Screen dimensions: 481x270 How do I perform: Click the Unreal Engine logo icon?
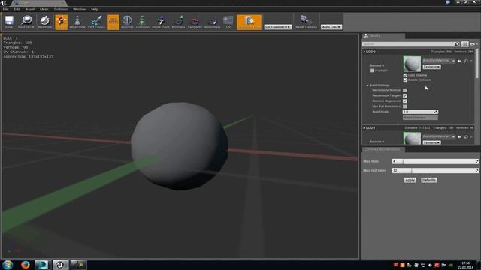tap(4, 3)
